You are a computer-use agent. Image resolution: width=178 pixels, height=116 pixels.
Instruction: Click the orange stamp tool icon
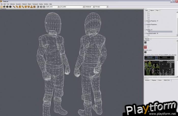(32, 7)
